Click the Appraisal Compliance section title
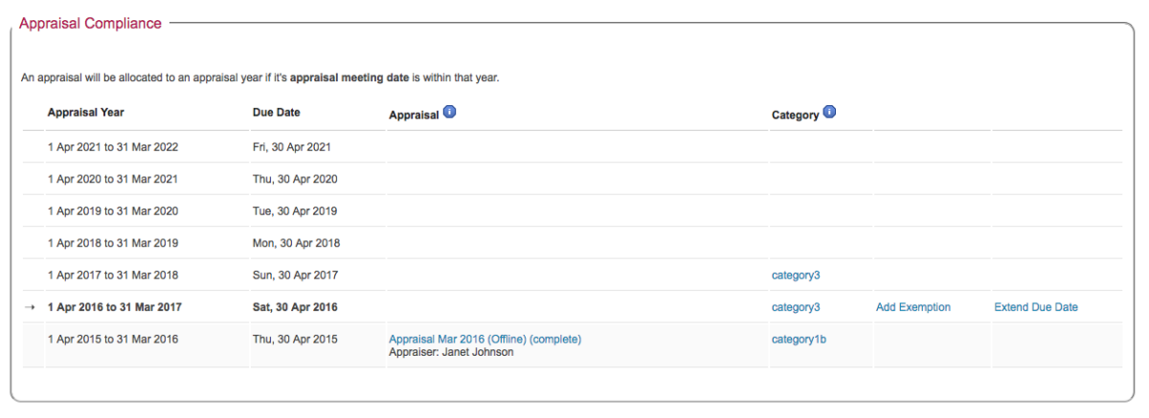 click(90, 24)
